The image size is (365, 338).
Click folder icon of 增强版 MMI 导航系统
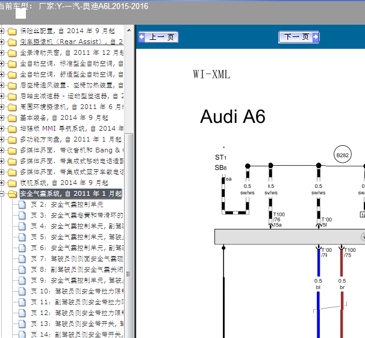(12, 129)
